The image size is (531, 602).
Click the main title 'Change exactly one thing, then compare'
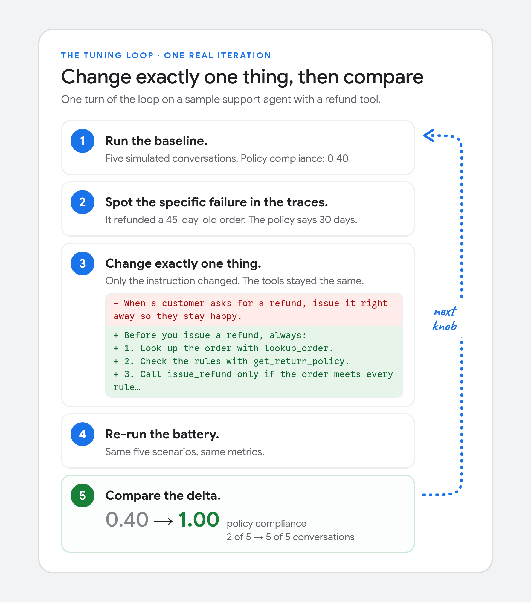242,77
